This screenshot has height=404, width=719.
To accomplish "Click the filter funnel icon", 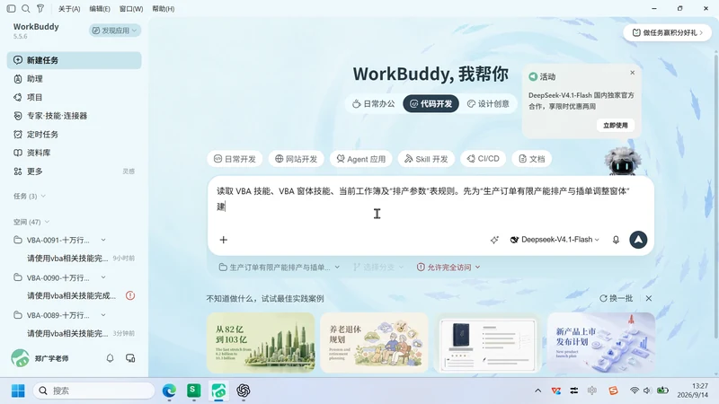I will coord(40,9).
